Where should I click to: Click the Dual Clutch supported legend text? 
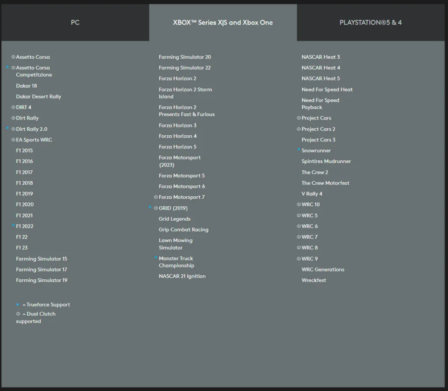pyautogui.click(x=36, y=317)
